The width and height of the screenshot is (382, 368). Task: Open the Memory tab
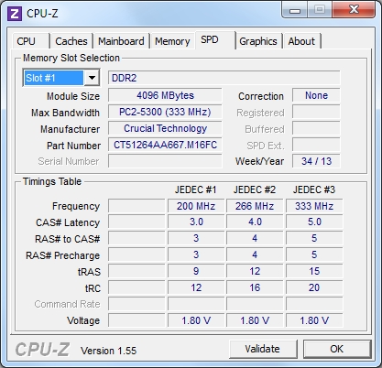172,41
